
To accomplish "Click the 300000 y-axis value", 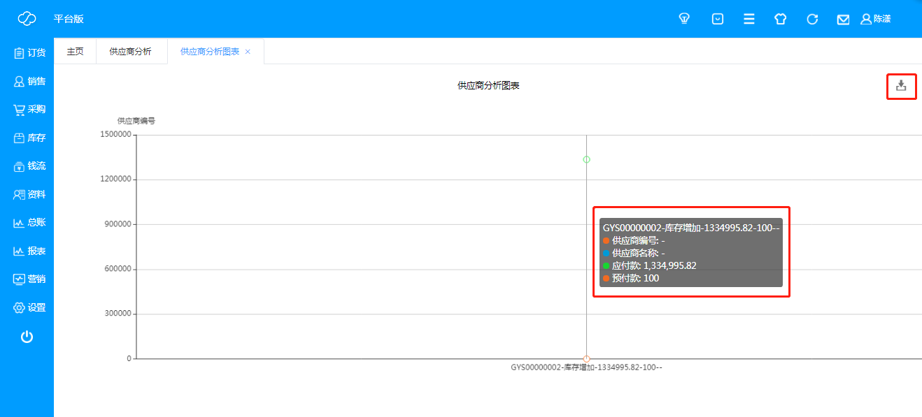I will (x=117, y=314).
